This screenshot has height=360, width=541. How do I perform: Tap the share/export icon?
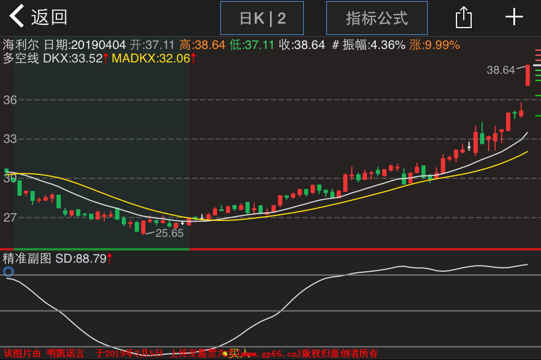point(464,17)
